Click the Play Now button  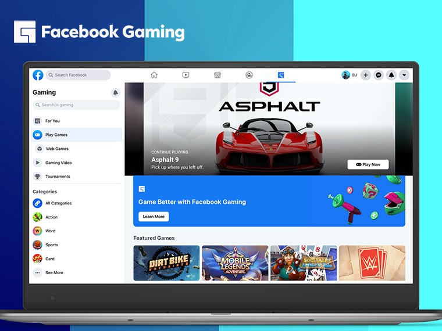[368, 164]
